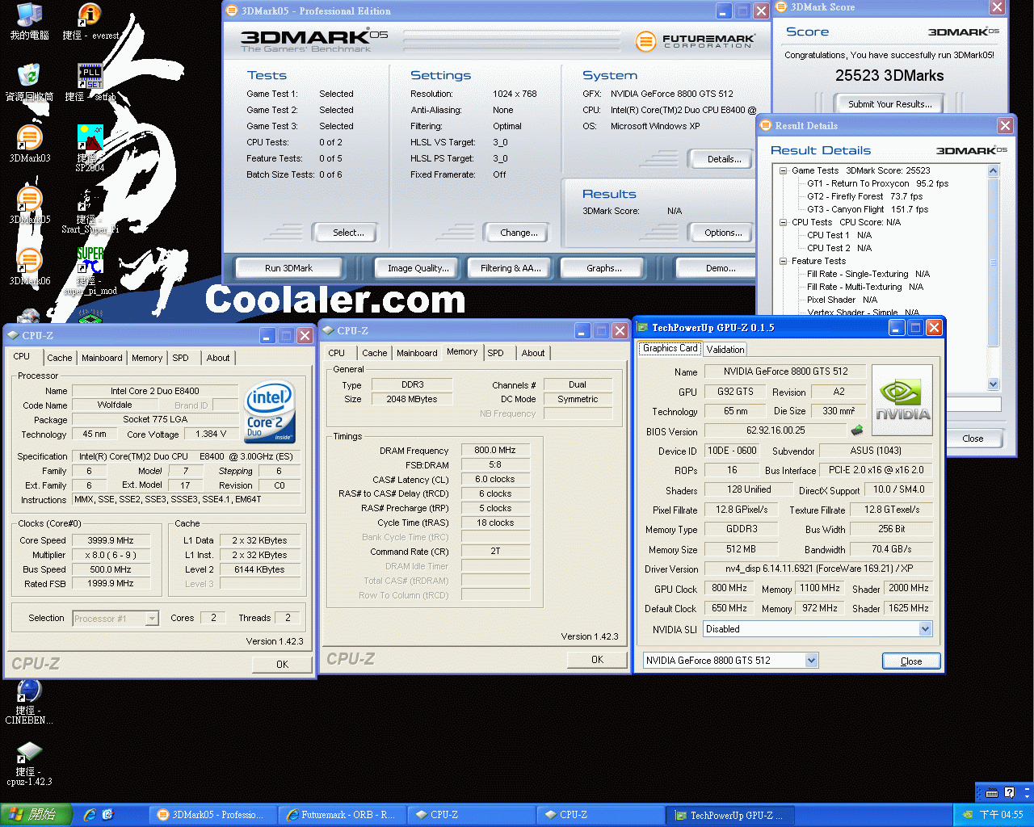Switch to Cache tab in left CPU-Z
This screenshot has height=827, width=1034.
pos(59,358)
